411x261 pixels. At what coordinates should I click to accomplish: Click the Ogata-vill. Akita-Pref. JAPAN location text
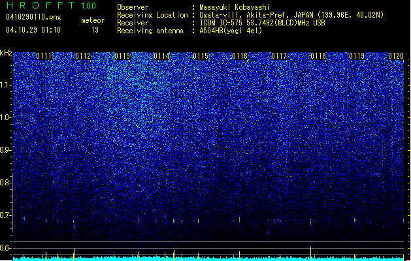pos(291,15)
